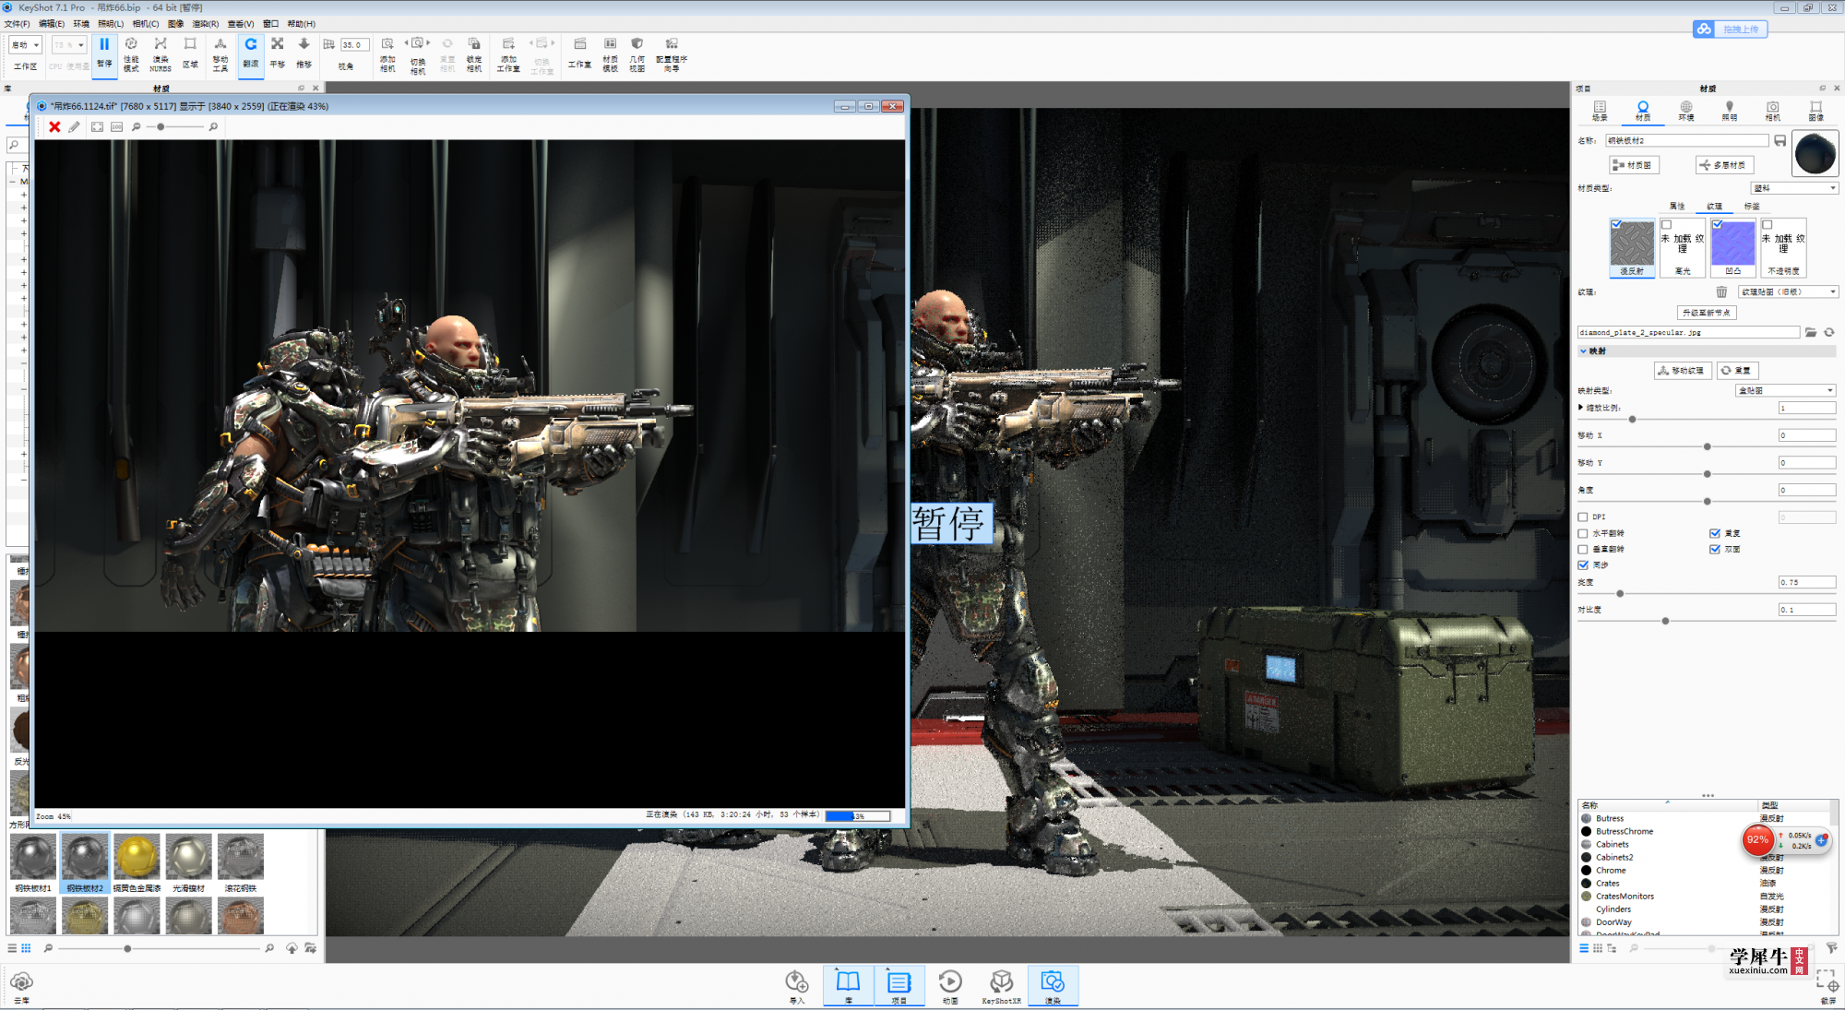Click the 多层材质 multi-material button
The image size is (1845, 1010).
tap(1724, 165)
